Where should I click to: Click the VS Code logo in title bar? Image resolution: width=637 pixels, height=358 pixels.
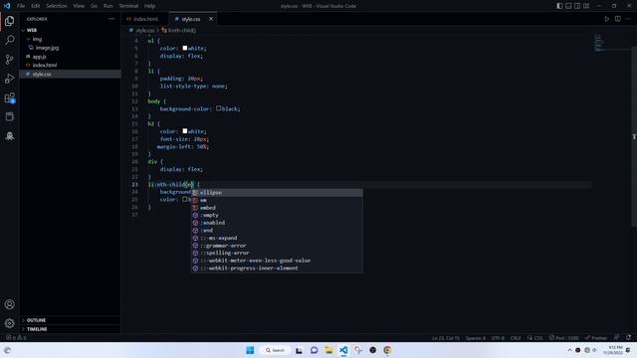tap(7, 6)
